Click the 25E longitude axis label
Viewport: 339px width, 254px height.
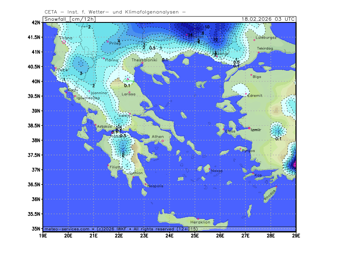pos(195,235)
